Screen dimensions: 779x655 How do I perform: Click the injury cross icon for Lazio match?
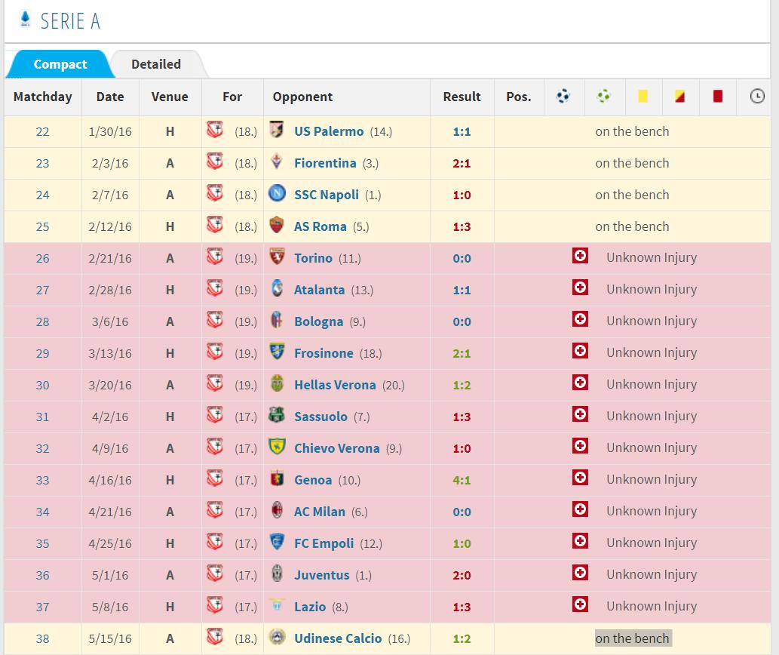click(x=580, y=604)
